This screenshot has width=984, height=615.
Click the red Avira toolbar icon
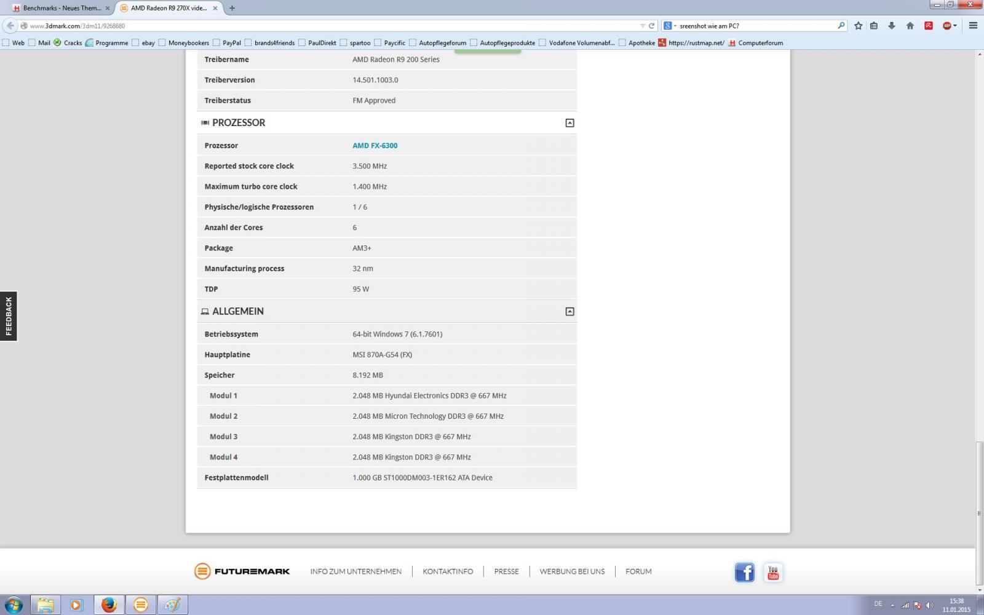click(x=929, y=26)
